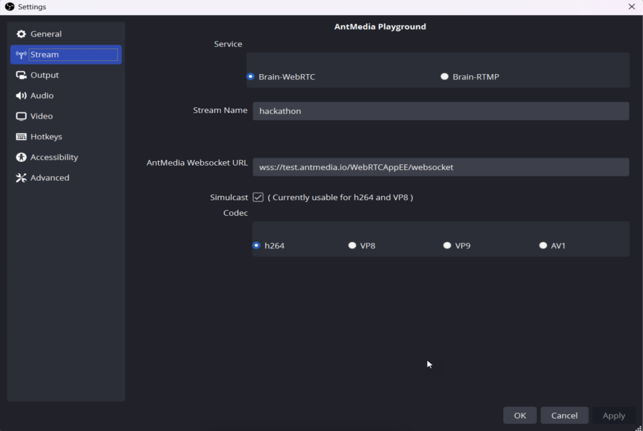Click the Output monitor icon
643x431 pixels.
(21, 75)
